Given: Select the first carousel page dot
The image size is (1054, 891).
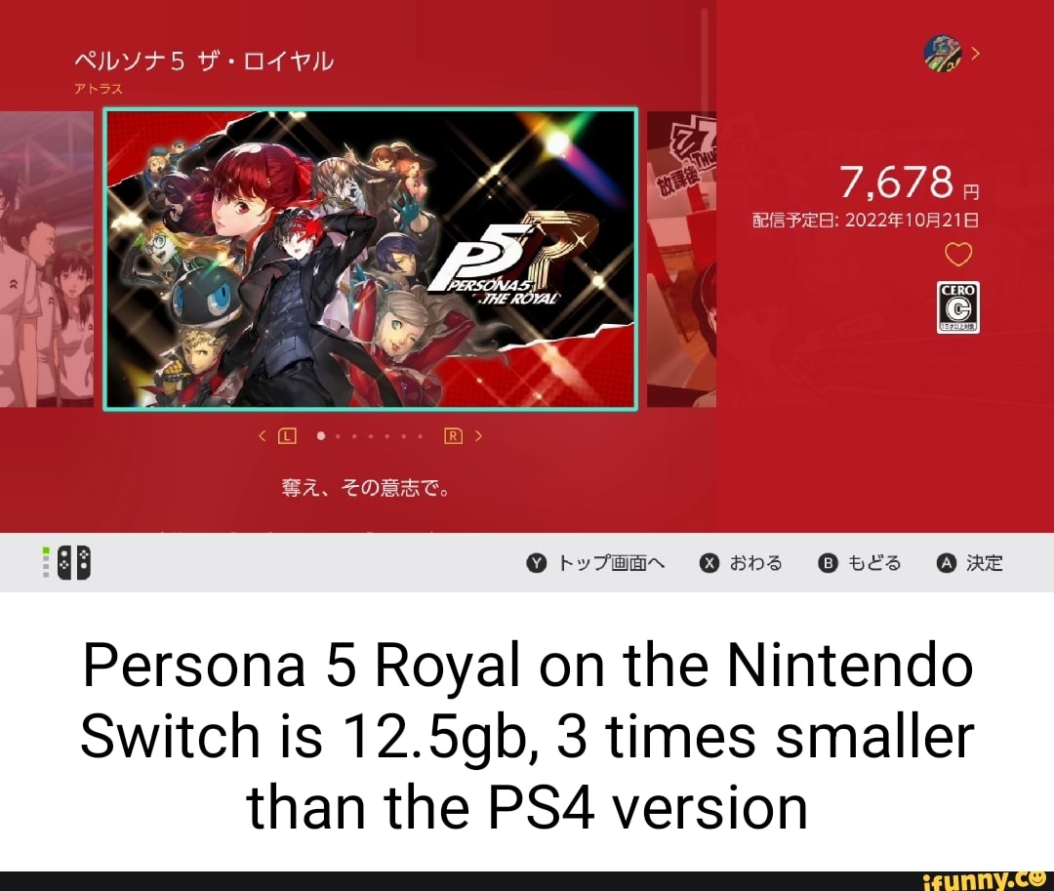Looking at the screenshot, I should (321, 436).
